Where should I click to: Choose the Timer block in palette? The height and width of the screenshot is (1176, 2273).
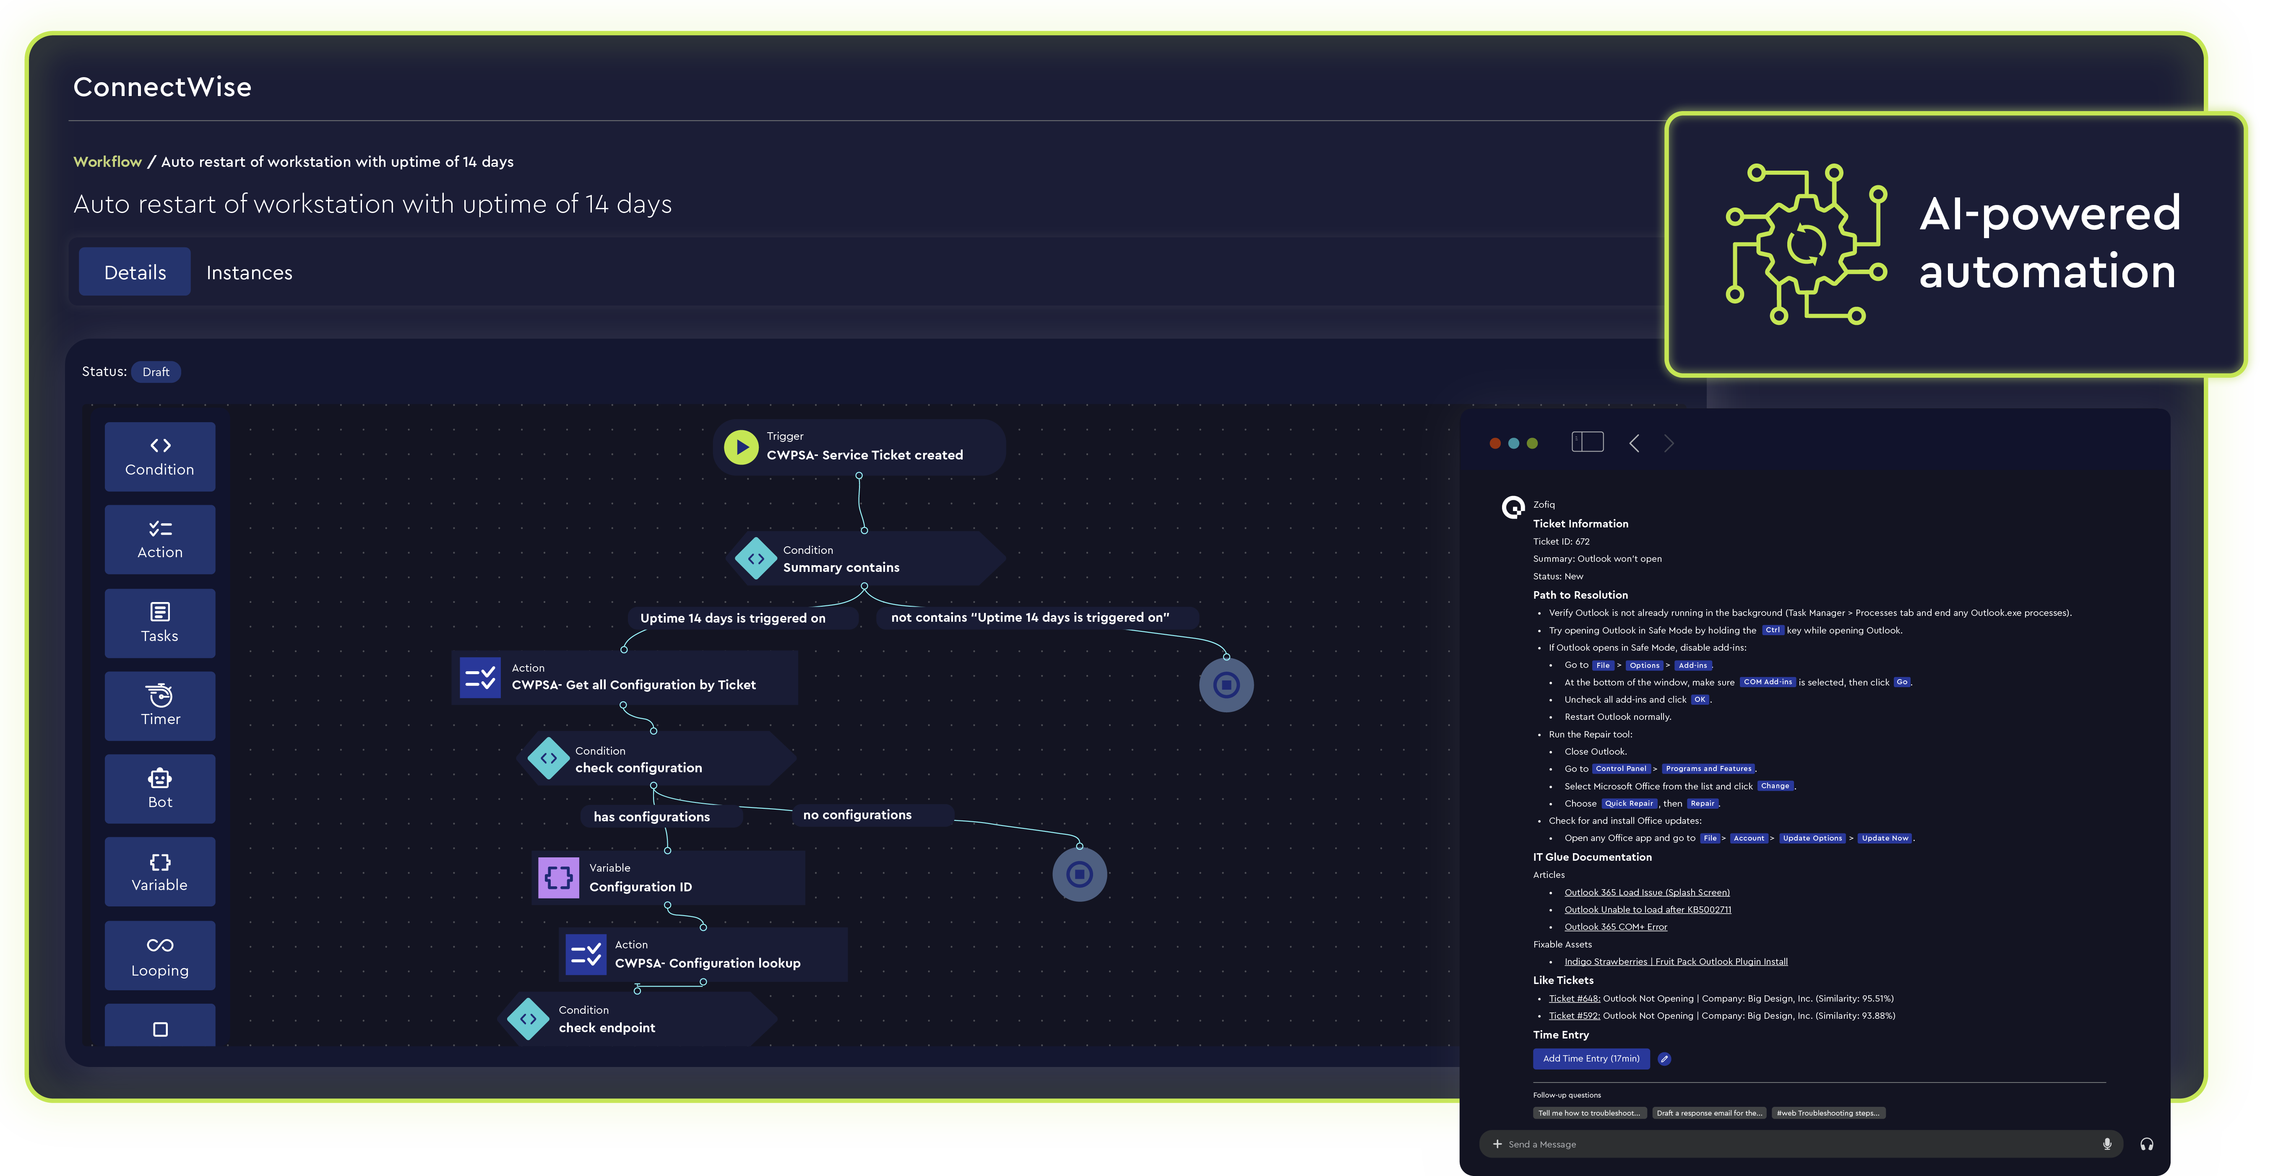pyautogui.click(x=160, y=706)
